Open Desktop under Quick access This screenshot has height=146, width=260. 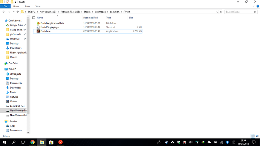pos(14,43)
